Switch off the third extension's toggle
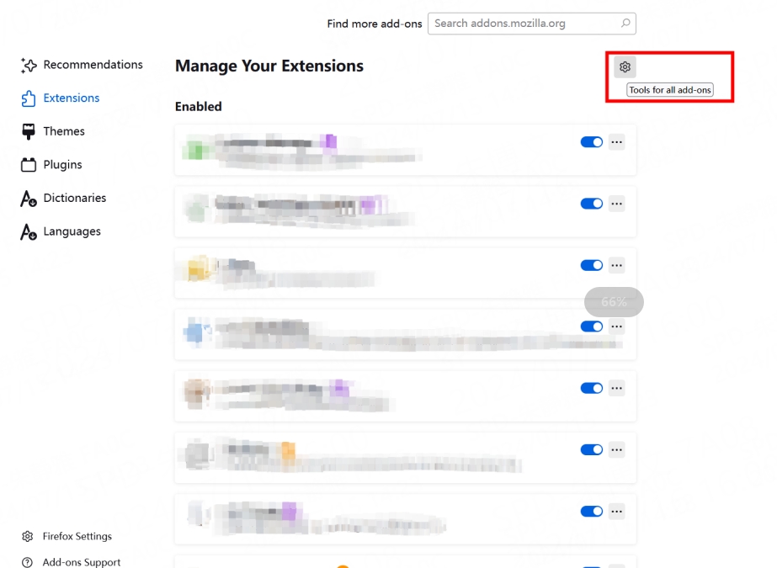This screenshot has height=568, width=777. coord(592,265)
